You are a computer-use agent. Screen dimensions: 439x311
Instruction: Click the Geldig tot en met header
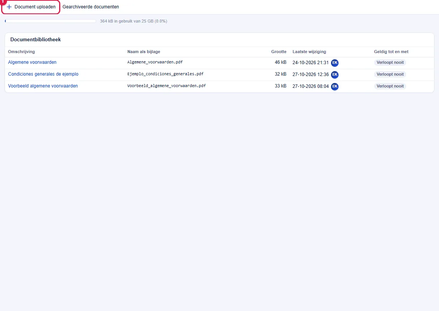coord(391,52)
